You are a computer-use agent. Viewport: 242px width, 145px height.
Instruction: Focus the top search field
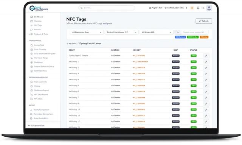click(x=107, y=8)
